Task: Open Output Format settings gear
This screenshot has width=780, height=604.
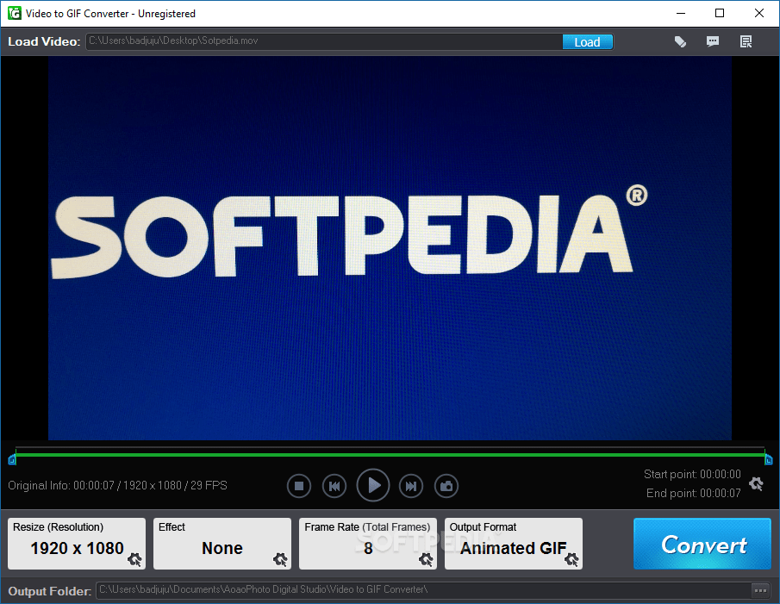Action: (571, 559)
